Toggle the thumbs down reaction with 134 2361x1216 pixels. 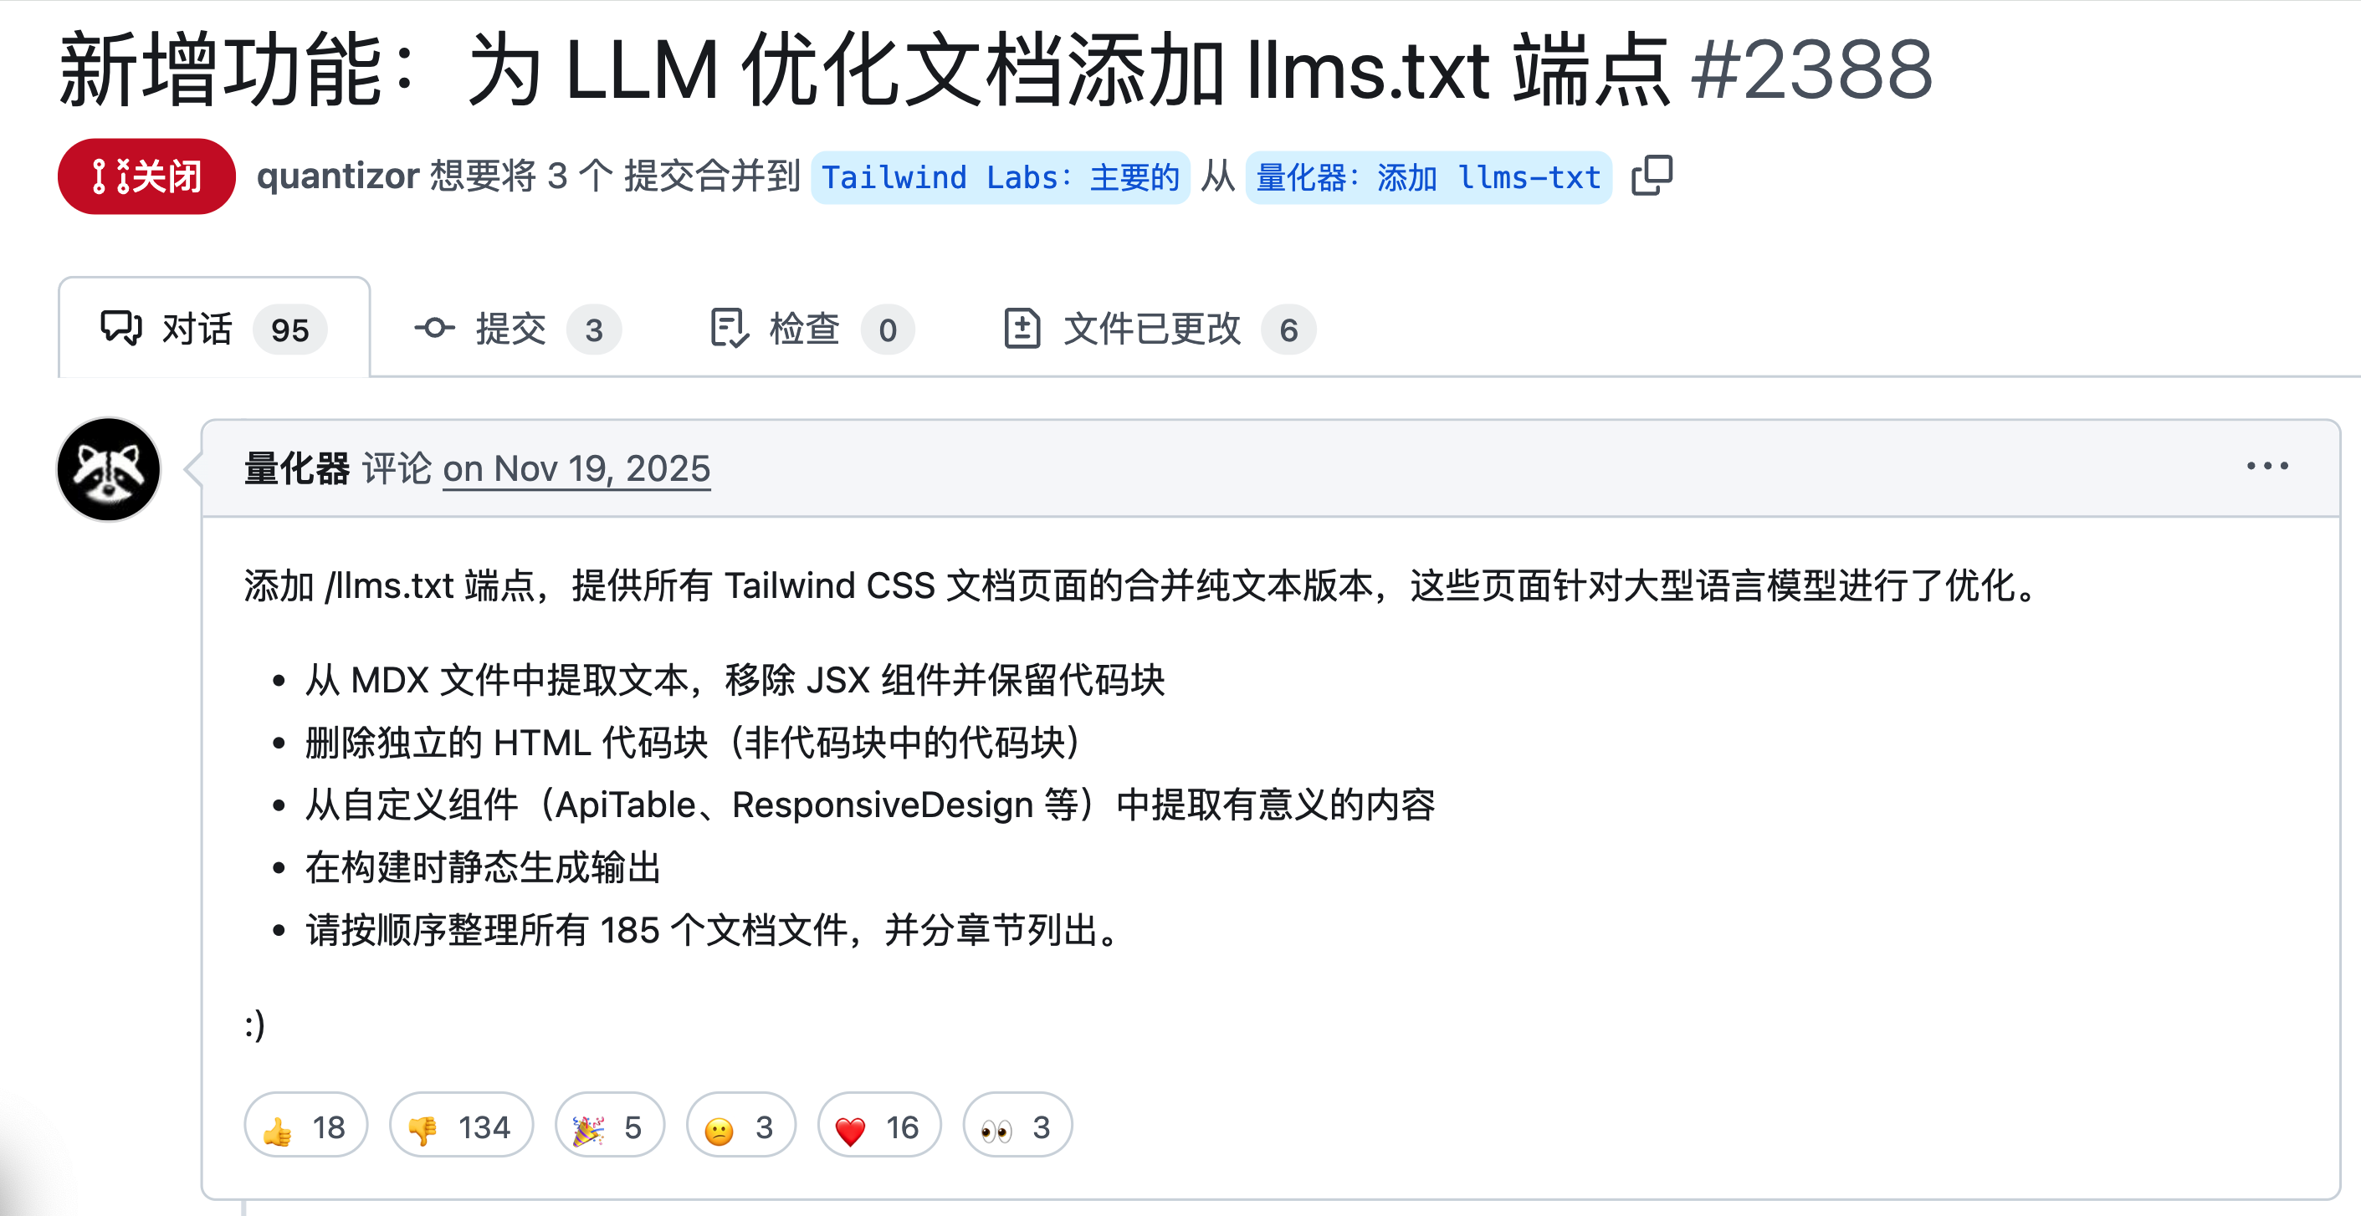[x=461, y=1126]
